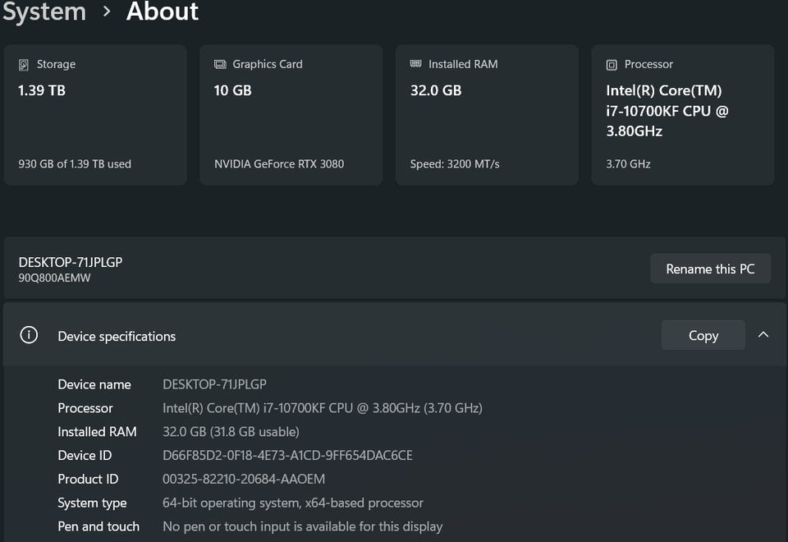Image resolution: width=788 pixels, height=542 pixels.
Task: Click the Device specifications header label
Action: (x=117, y=336)
